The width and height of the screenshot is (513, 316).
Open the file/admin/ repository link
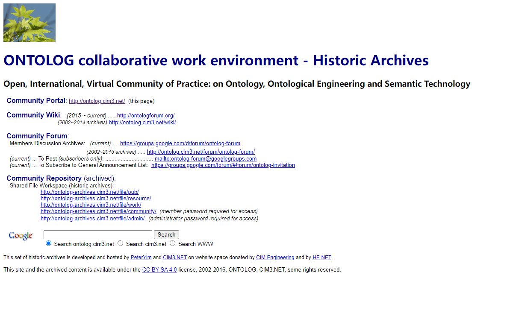tap(93, 219)
